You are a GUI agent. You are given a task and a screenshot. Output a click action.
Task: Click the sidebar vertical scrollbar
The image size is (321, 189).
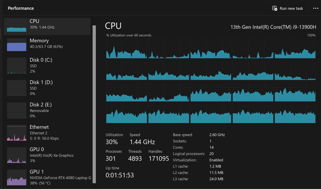(x=94, y=103)
